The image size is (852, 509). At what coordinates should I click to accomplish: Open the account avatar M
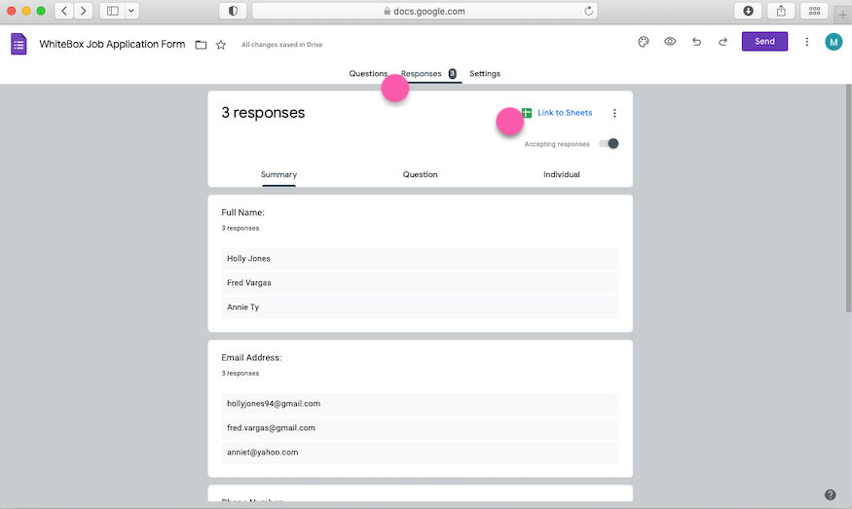833,42
